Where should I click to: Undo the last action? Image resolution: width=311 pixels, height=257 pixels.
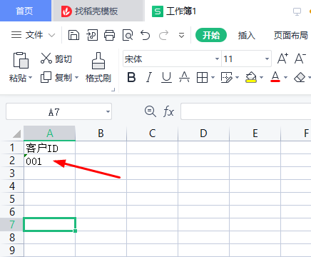[145, 35]
